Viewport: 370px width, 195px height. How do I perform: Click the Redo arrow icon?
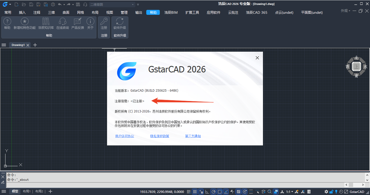69,4
